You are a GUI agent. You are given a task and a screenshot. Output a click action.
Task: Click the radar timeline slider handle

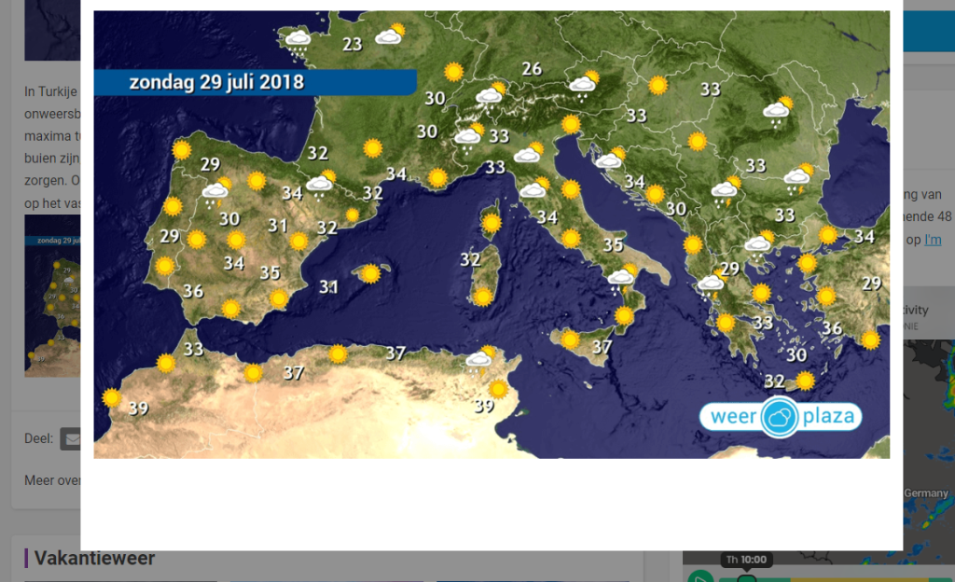point(746,578)
